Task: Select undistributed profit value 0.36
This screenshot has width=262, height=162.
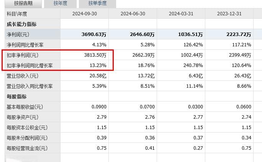Action: pos(150,138)
